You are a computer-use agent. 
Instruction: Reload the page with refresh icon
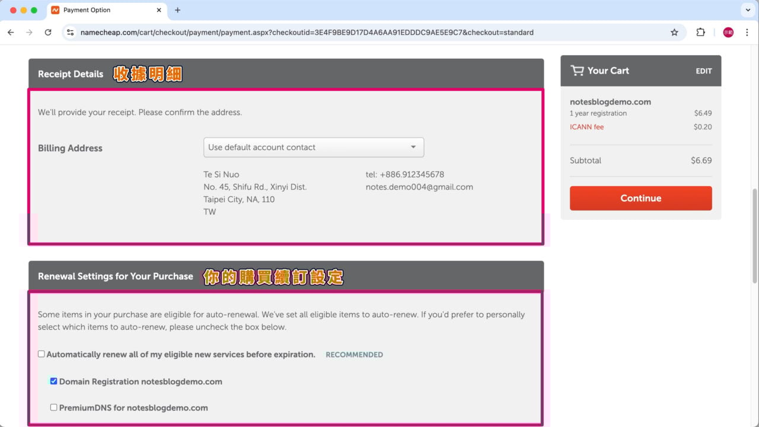tap(48, 33)
